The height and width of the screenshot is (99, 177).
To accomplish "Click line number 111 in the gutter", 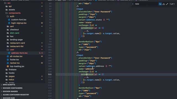I will pyautogui.click(x=50, y=74).
